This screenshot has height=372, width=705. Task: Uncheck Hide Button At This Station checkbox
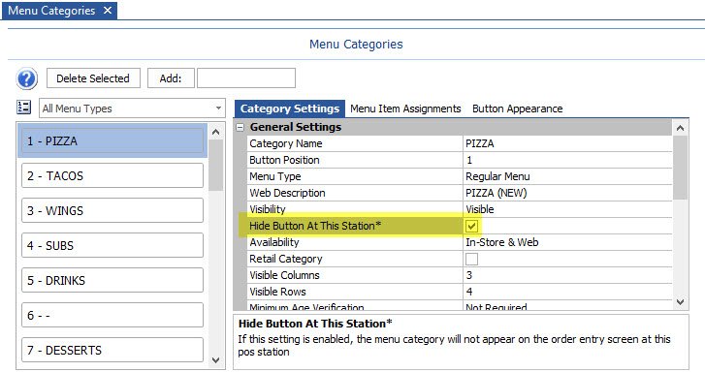tap(471, 226)
